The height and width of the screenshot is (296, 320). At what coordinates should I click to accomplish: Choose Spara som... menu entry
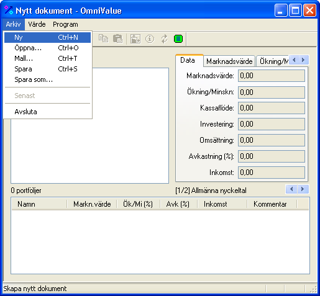(x=47, y=79)
